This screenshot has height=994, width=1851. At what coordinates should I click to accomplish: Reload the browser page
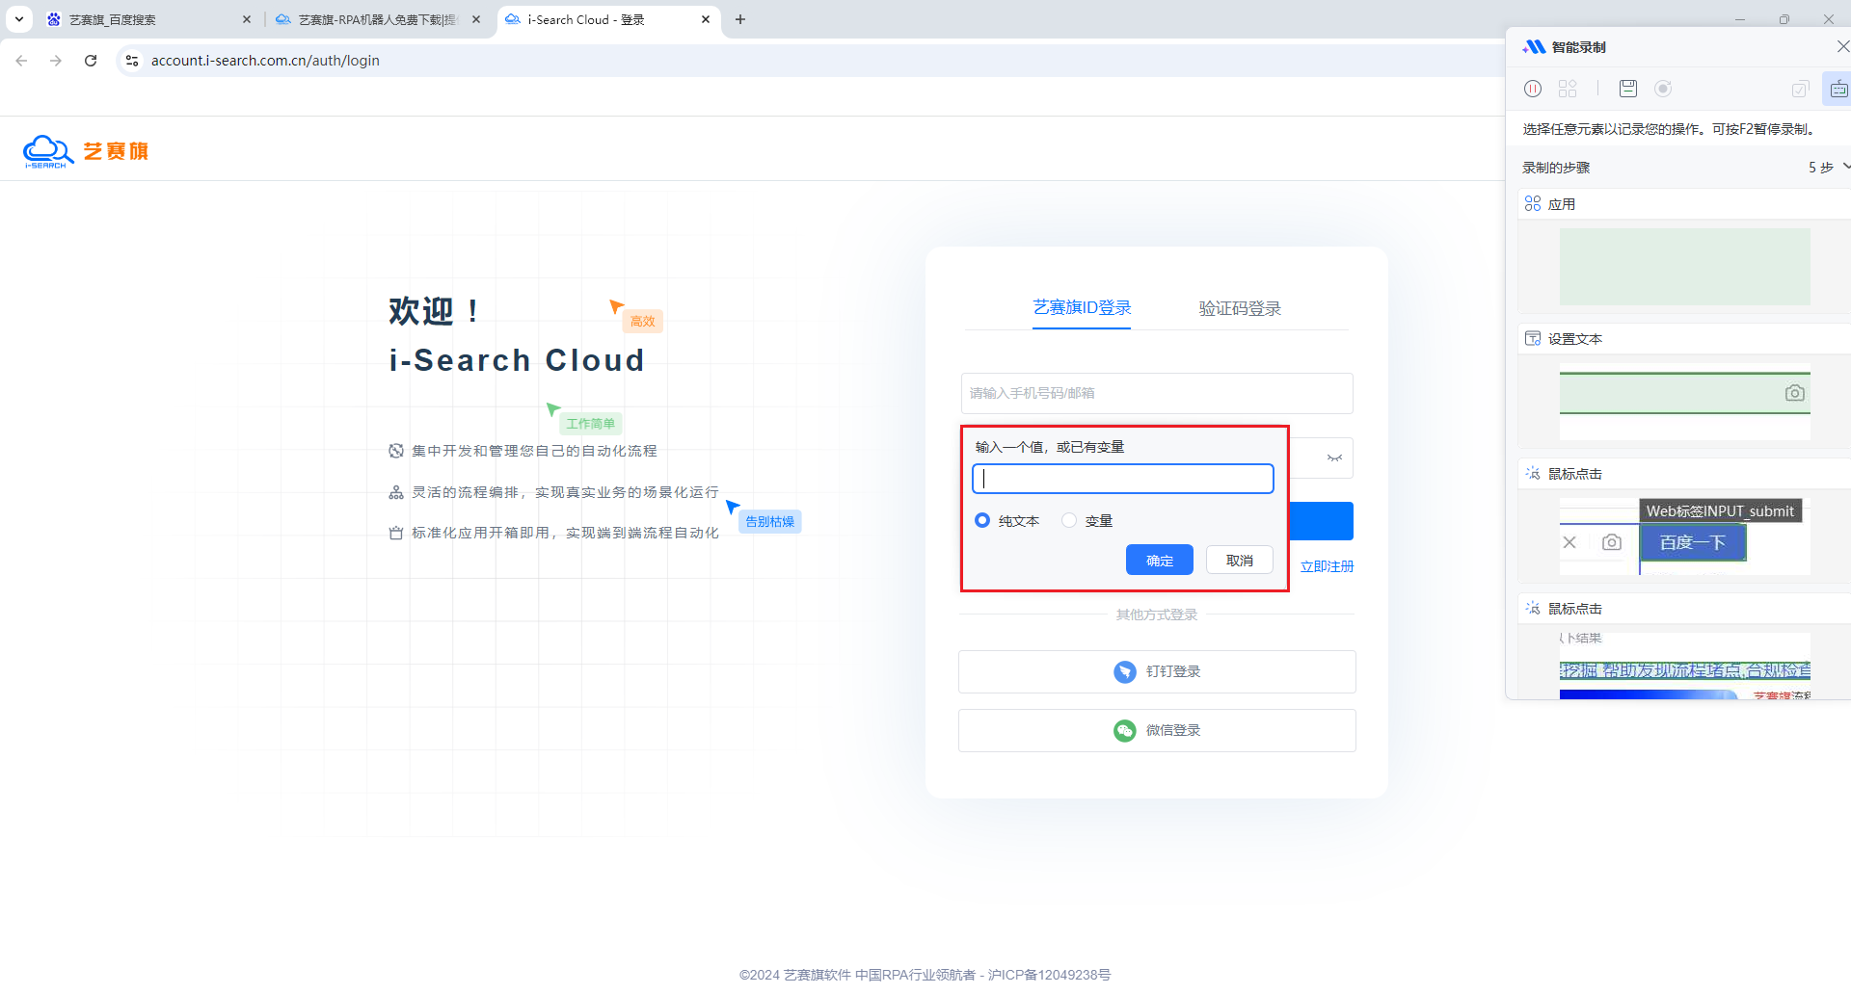tap(91, 61)
